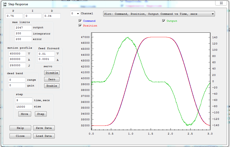The width and height of the screenshot is (230, 147).
Task: Click the step size input field
Action: point(24,107)
